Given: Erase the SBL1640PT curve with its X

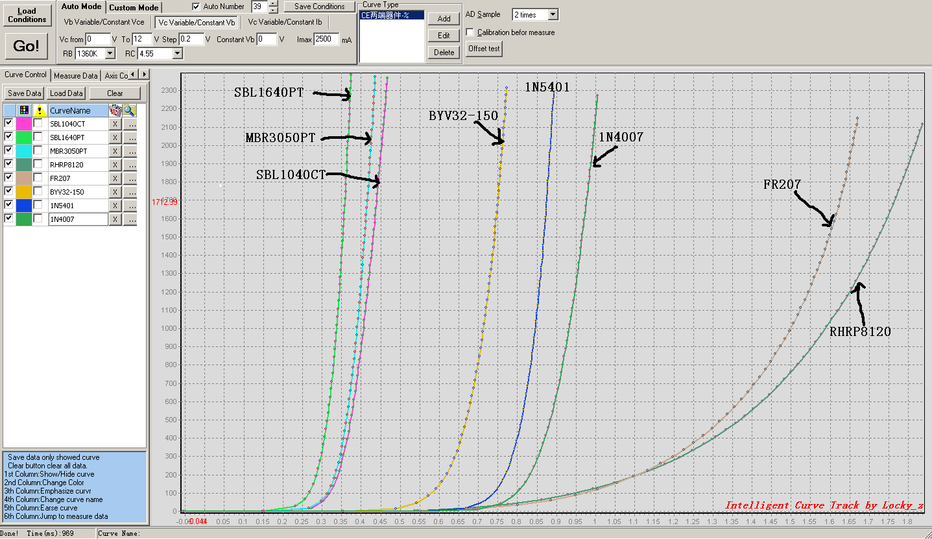Looking at the screenshot, I should [114, 138].
